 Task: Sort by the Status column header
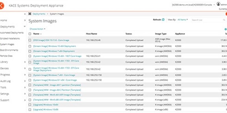129,34
